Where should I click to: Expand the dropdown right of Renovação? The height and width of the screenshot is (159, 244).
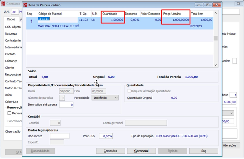(x=232, y=113)
